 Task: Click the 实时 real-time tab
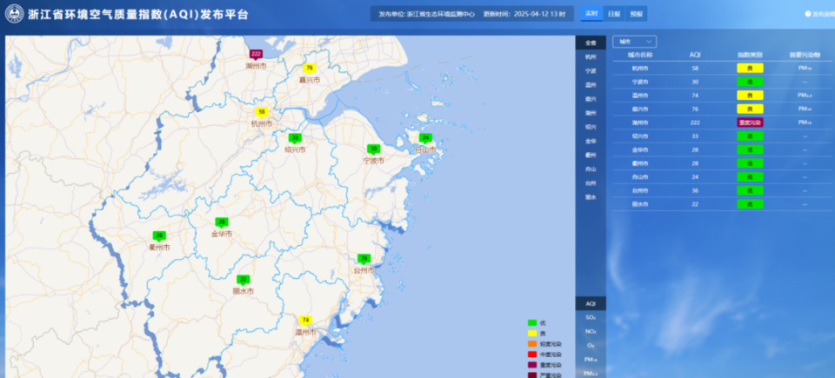(591, 14)
